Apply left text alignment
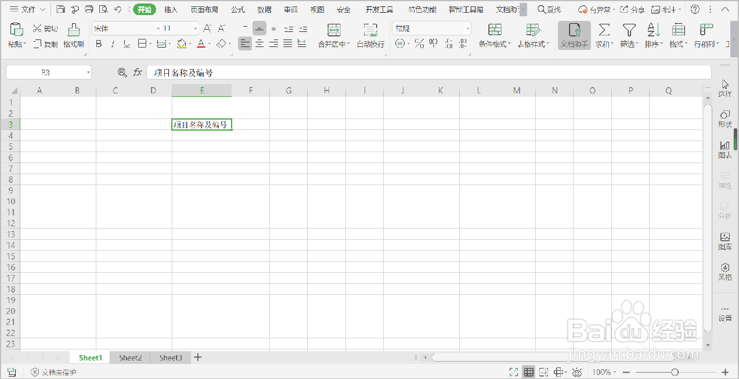This screenshot has height=379, width=739. pyautogui.click(x=245, y=44)
